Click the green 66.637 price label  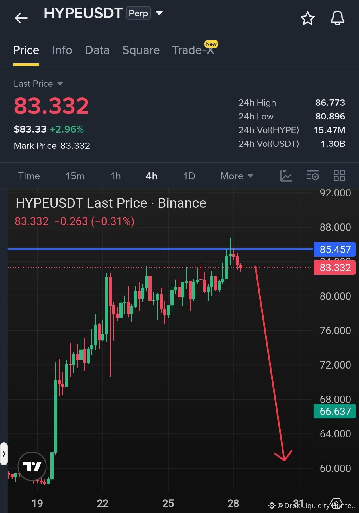click(x=334, y=411)
